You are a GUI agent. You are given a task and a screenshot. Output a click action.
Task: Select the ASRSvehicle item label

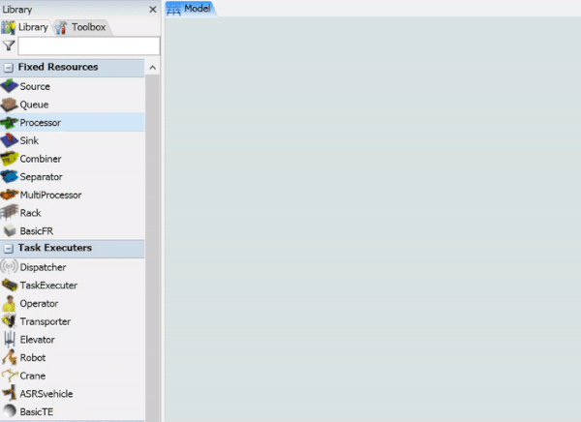click(x=46, y=394)
